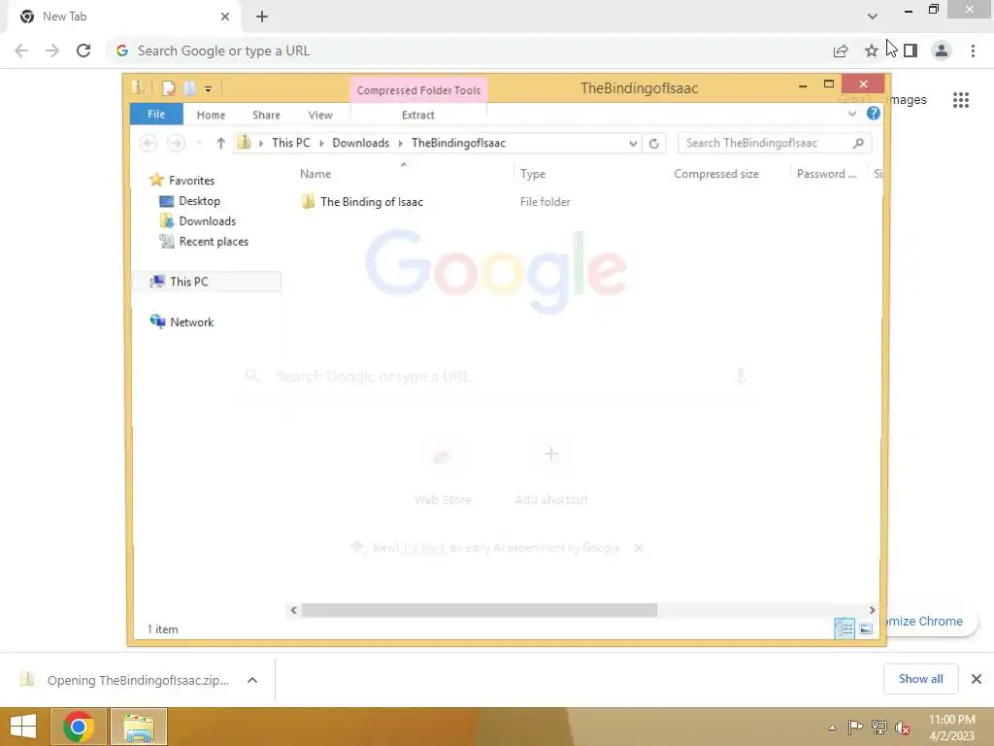Image resolution: width=994 pixels, height=746 pixels.
Task: Click Explorer forward arrow
Action: click(x=177, y=144)
